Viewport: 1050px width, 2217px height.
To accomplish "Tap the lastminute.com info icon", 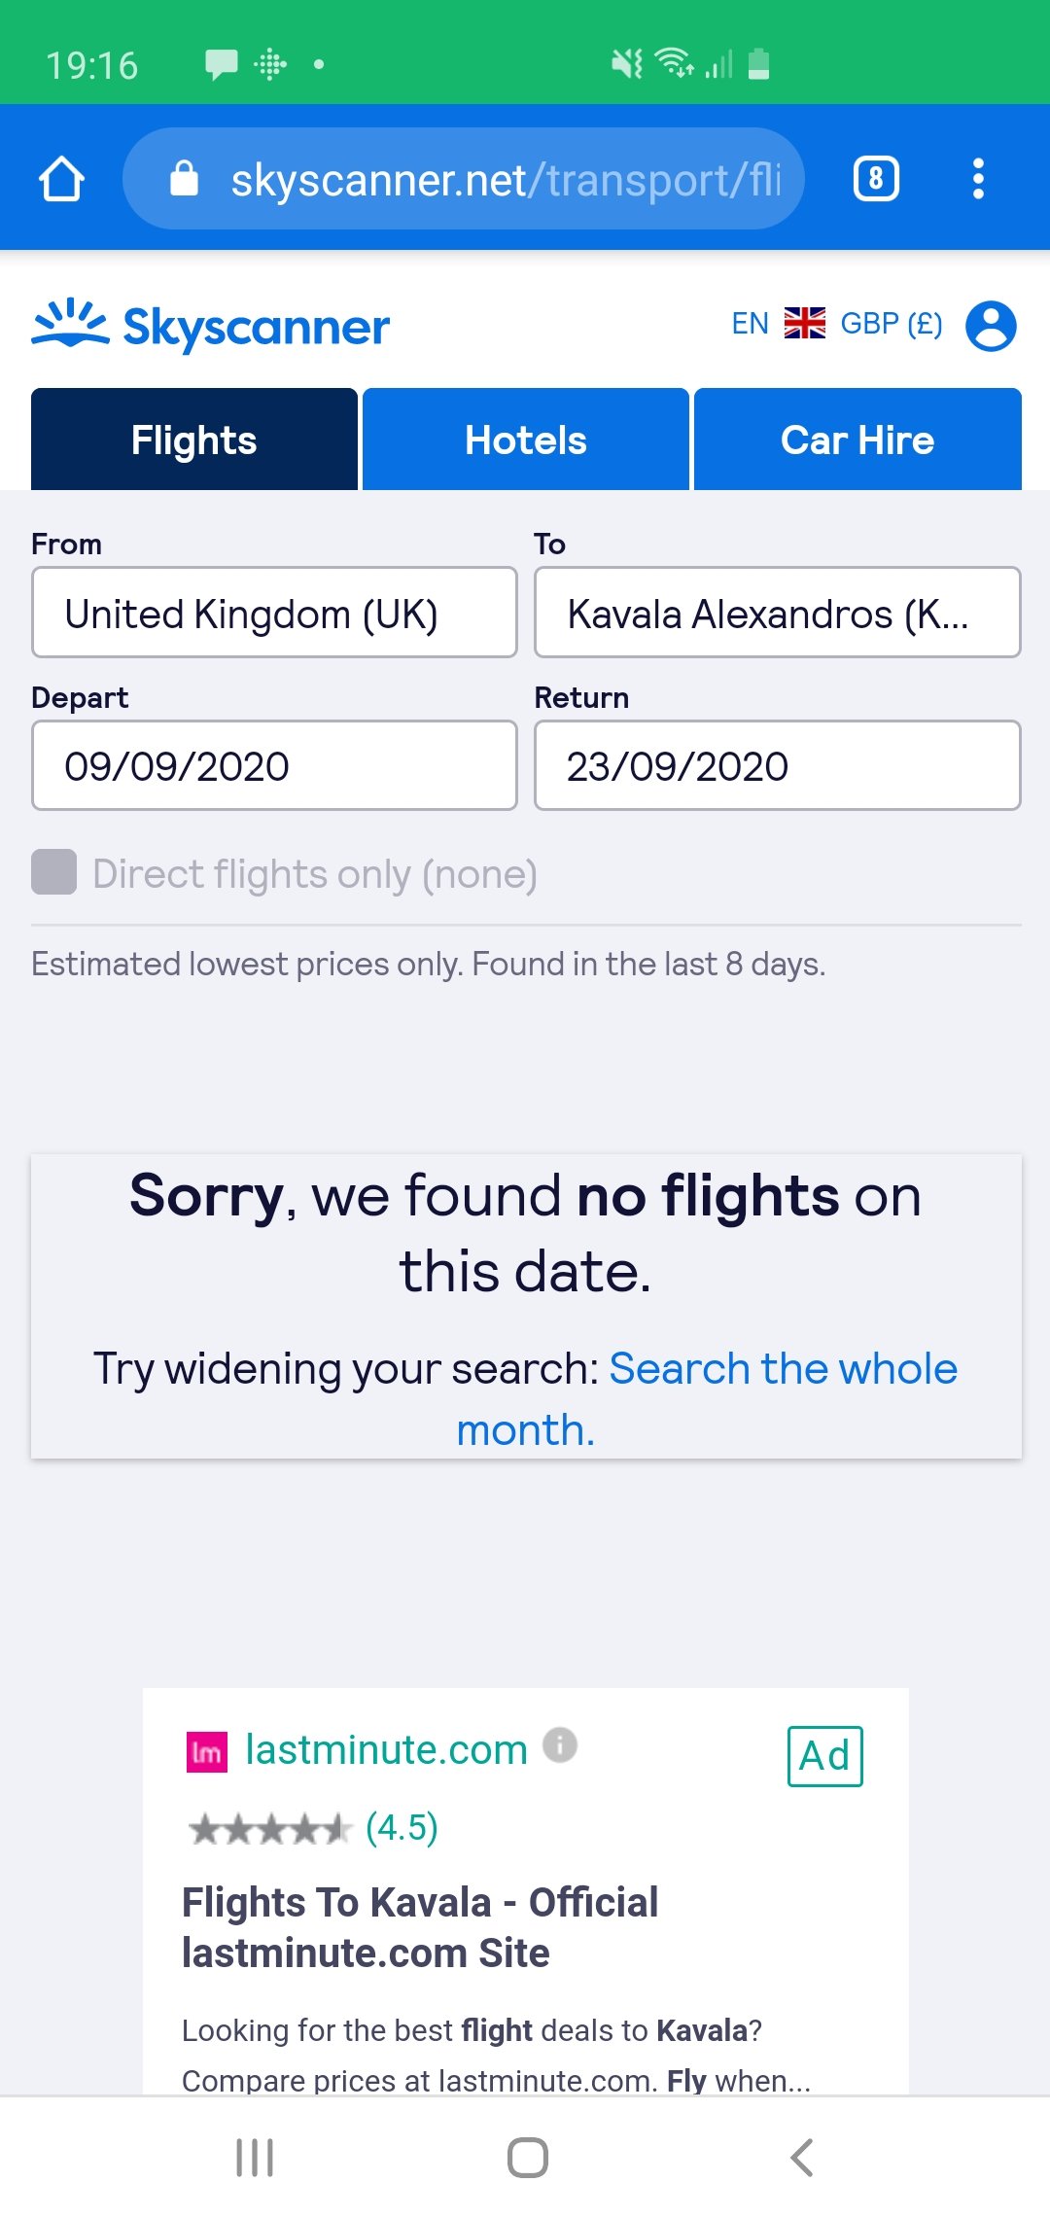I will click(560, 1745).
